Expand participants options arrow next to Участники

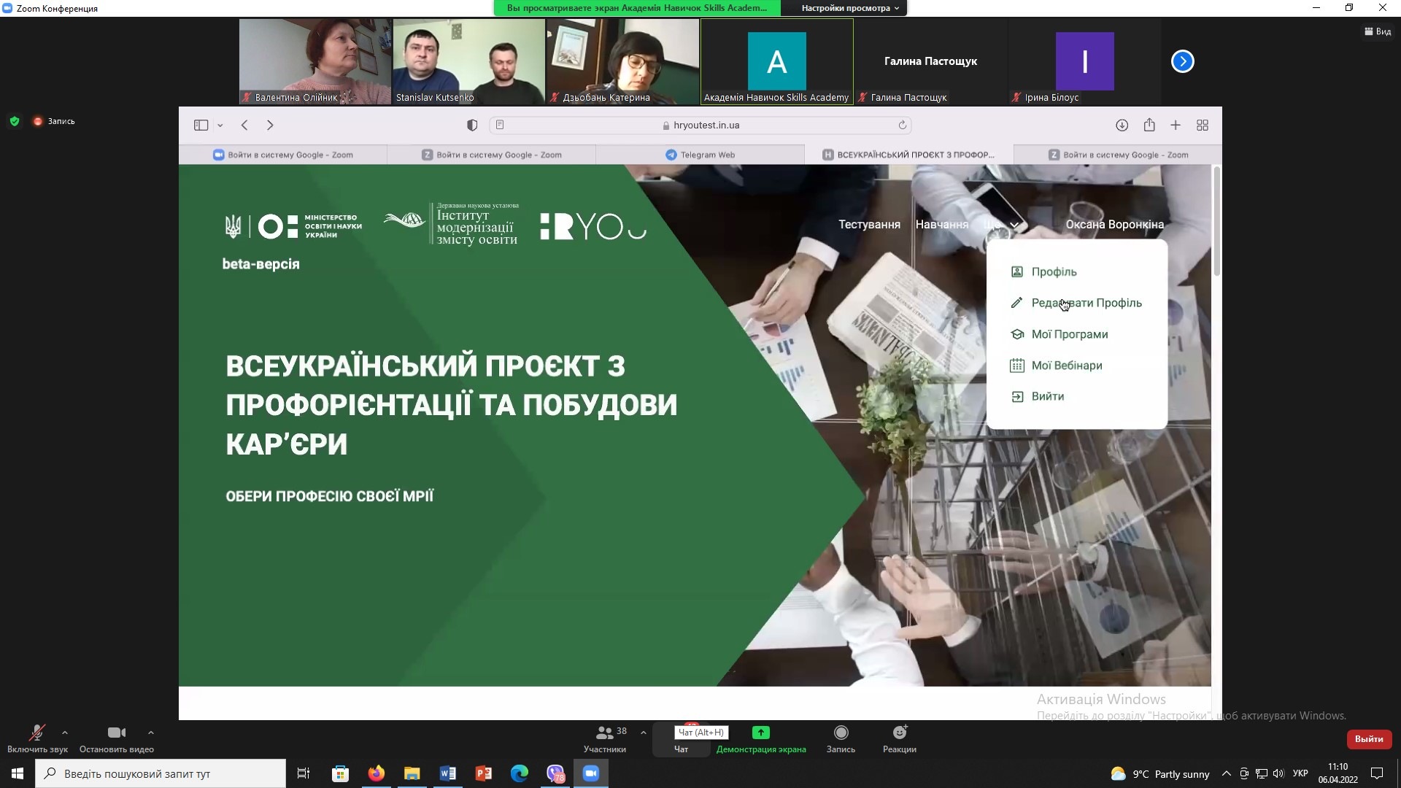point(643,732)
